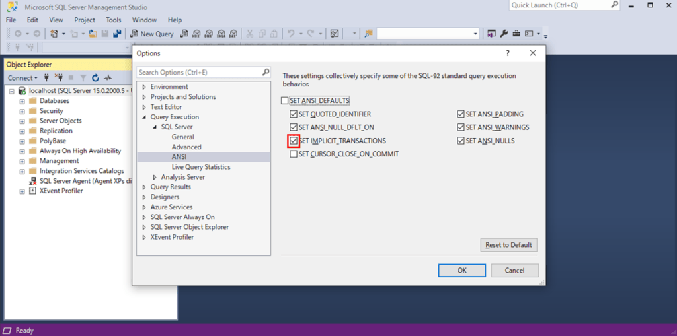The width and height of the screenshot is (677, 336).
Task: Click the Activity Monitor toolbar icon
Action: coord(334,34)
